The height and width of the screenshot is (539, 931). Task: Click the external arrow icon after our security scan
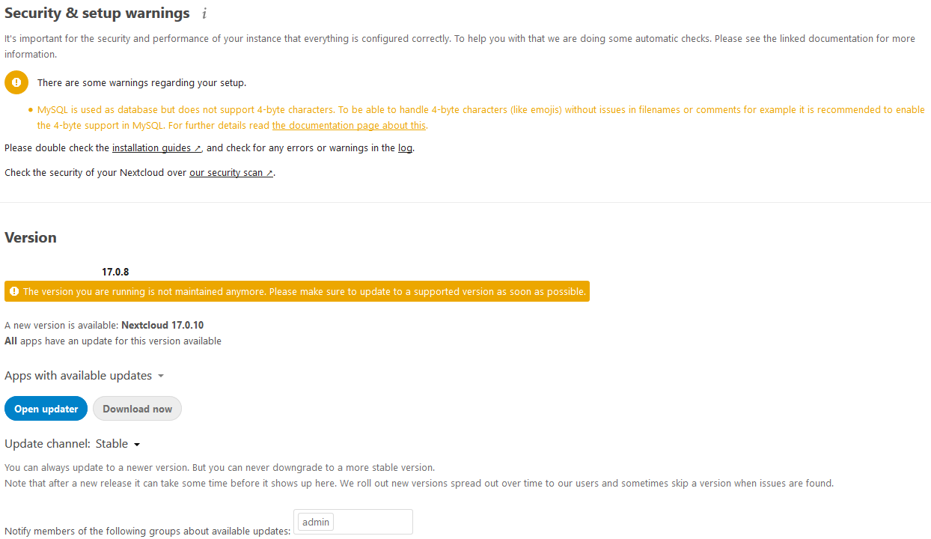269,173
